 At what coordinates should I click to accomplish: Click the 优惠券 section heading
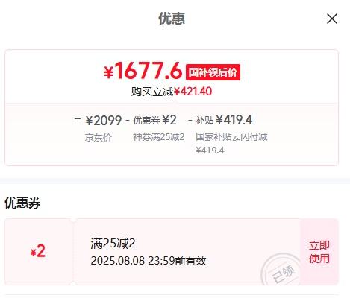pyautogui.click(x=22, y=203)
